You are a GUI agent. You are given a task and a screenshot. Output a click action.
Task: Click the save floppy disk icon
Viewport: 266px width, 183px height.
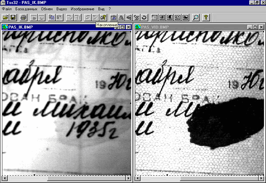click(13, 17)
